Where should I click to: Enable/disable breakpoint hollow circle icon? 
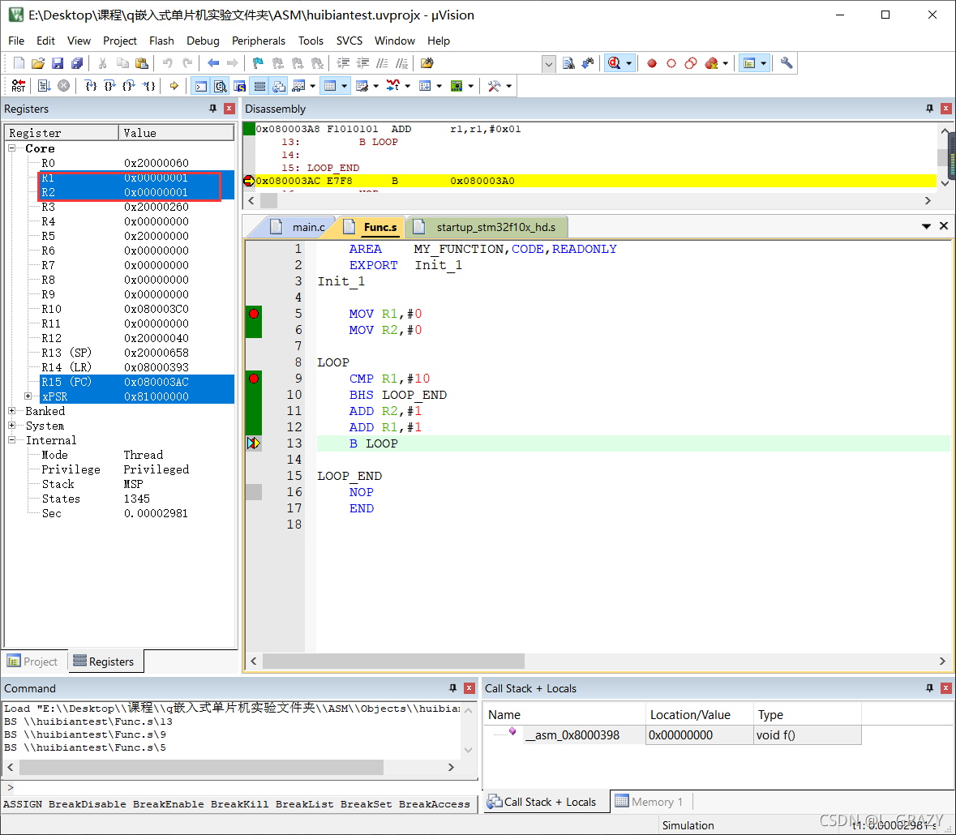pos(671,63)
